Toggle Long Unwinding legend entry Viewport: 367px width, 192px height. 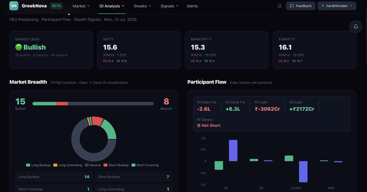click(x=68, y=165)
